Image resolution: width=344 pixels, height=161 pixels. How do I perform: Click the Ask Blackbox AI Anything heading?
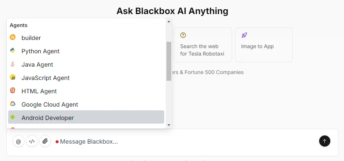tap(172, 11)
